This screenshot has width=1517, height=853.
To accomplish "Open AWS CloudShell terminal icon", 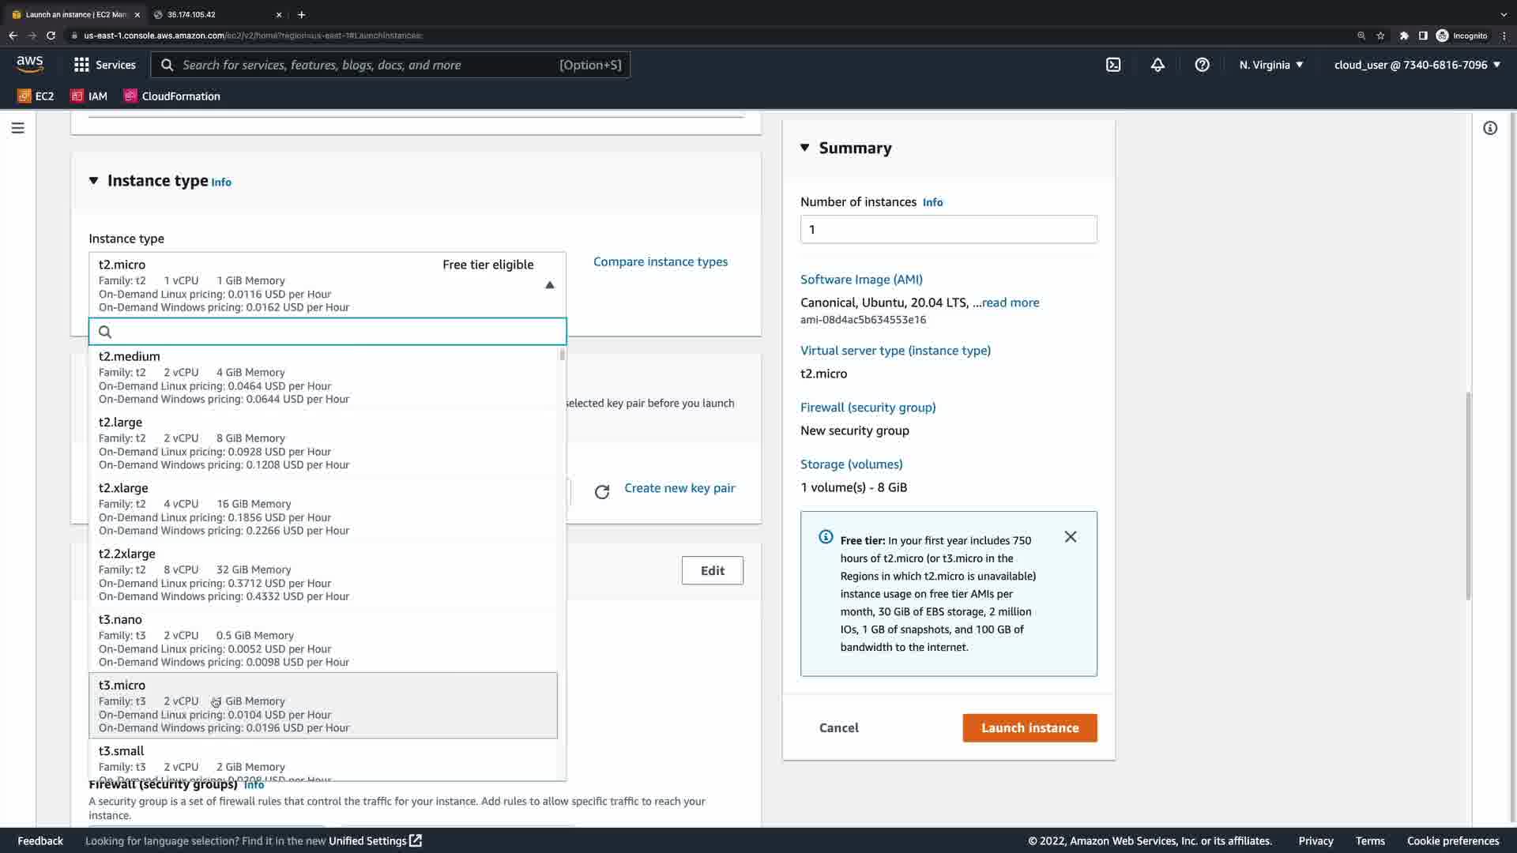I will click(x=1113, y=65).
